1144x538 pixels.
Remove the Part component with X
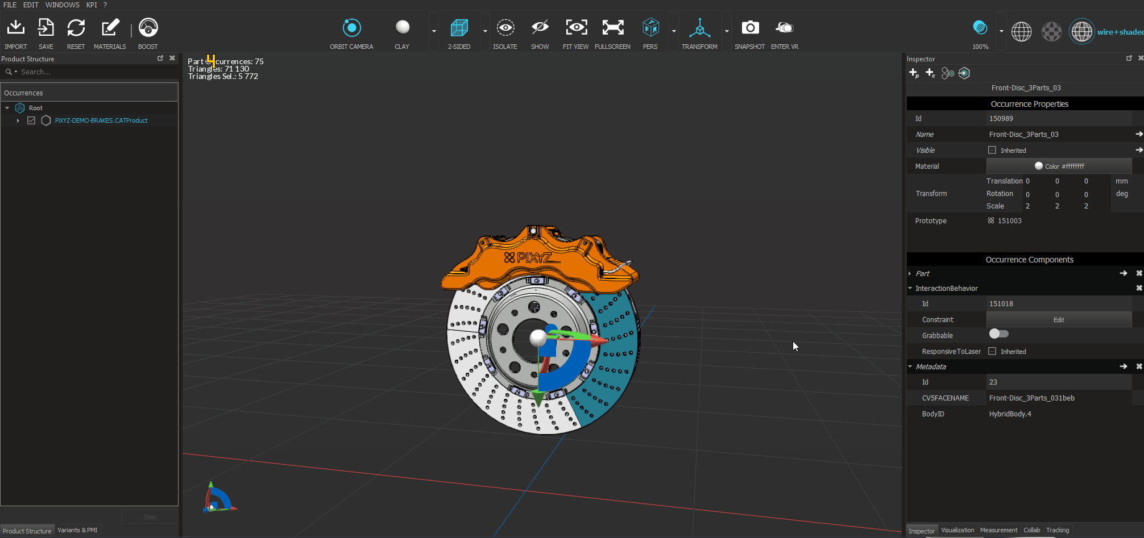pos(1139,273)
